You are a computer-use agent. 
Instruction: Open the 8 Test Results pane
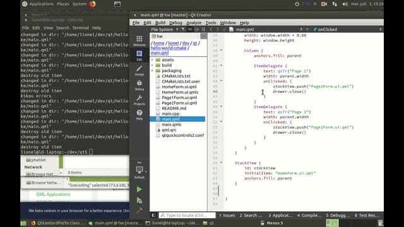point(367,215)
